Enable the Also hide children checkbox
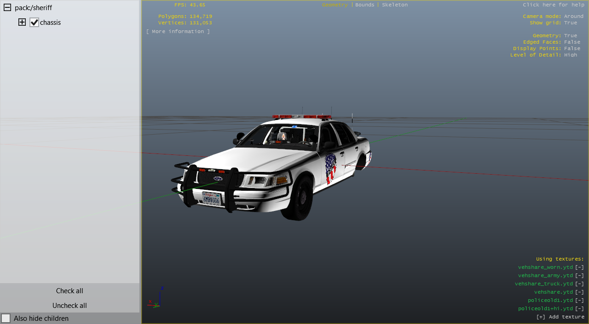The height and width of the screenshot is (324, 589). (x=6, y=318)
